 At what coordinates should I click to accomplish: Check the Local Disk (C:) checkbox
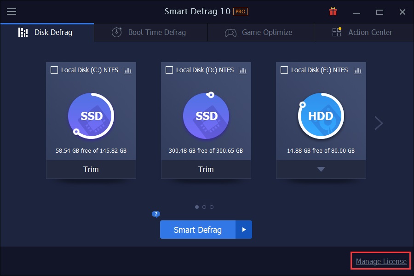pyautogui.click(x=54, y=70)
